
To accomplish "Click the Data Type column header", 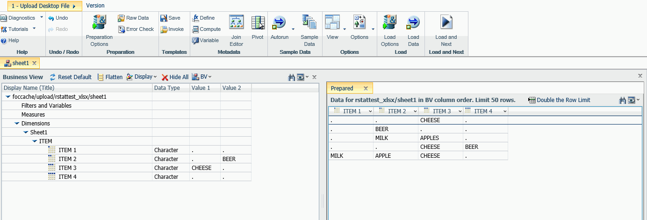I will pyautogui.click(x=171, y=88).
